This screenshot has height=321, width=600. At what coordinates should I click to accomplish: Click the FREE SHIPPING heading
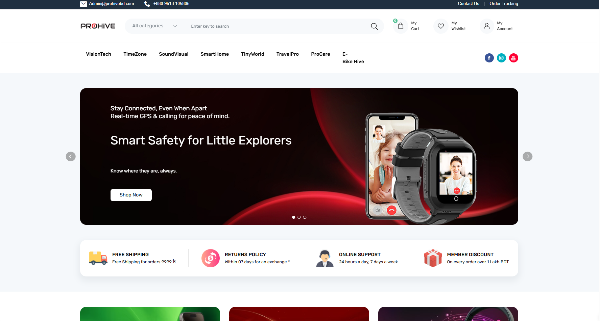(130, 255)
